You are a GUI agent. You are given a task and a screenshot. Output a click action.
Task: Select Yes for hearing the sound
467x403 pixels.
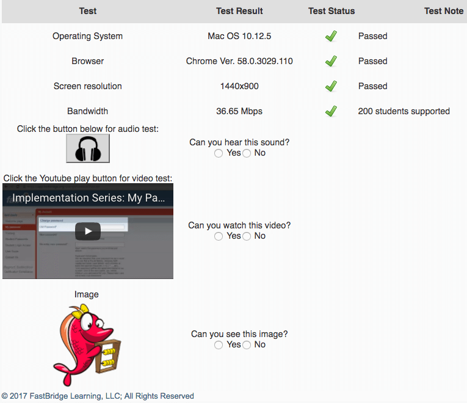click(x=219, y=153)
